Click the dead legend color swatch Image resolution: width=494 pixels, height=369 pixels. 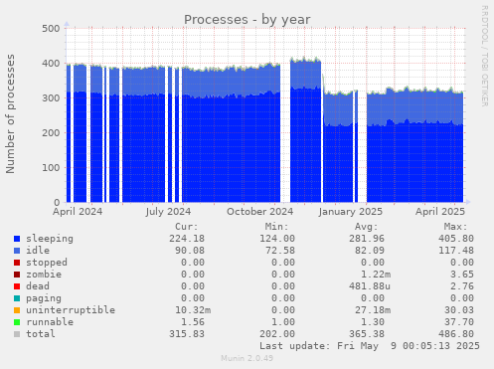[x=17, y=286]
